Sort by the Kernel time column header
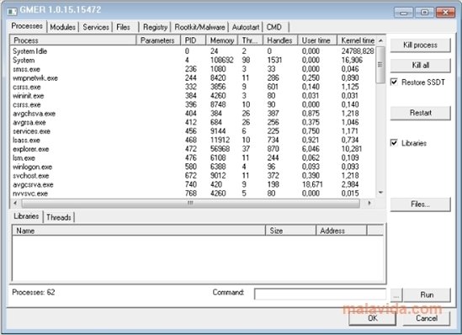This screenshot has width=462, height=335. [x=357, y=40]
